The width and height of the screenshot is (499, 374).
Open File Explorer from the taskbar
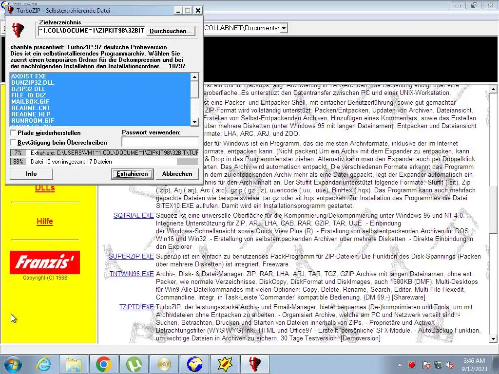pos(74,364)
